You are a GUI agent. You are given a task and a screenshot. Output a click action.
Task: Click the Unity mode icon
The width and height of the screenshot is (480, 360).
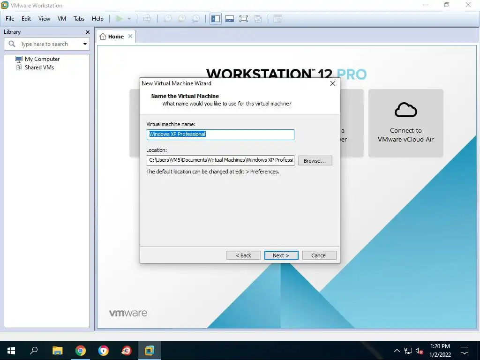(x=258, y=19)
